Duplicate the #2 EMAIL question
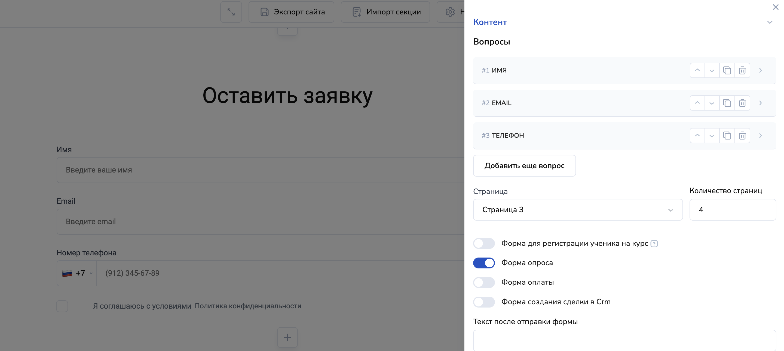 [x=727, y=103]
